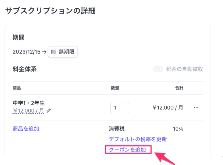This screenshot has width=223, height=165.
Task: Click the 商品を追加 link
Action: pos(26,129)
